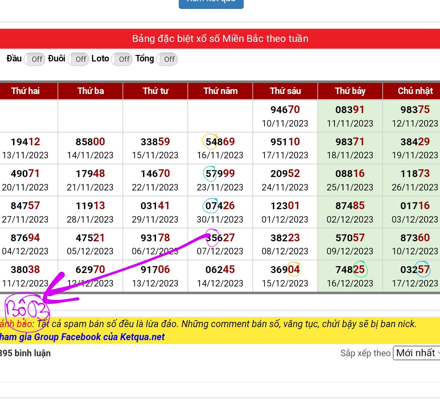440x400 pixels.
Task: Select result 36904 dated 15/12/2023
Action: (x=285, y=270)
